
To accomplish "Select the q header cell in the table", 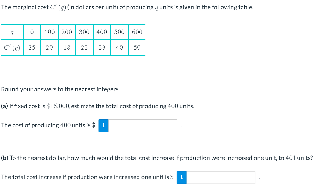I will [12, 31].
